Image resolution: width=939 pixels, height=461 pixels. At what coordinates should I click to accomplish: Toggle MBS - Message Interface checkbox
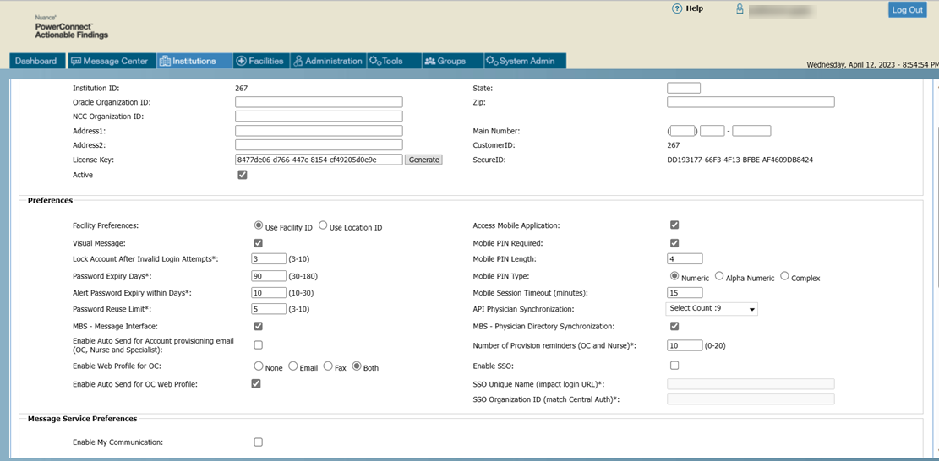(258, 326)
